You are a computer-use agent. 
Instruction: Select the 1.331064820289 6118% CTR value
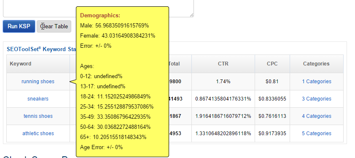click(x=223, y=133)
